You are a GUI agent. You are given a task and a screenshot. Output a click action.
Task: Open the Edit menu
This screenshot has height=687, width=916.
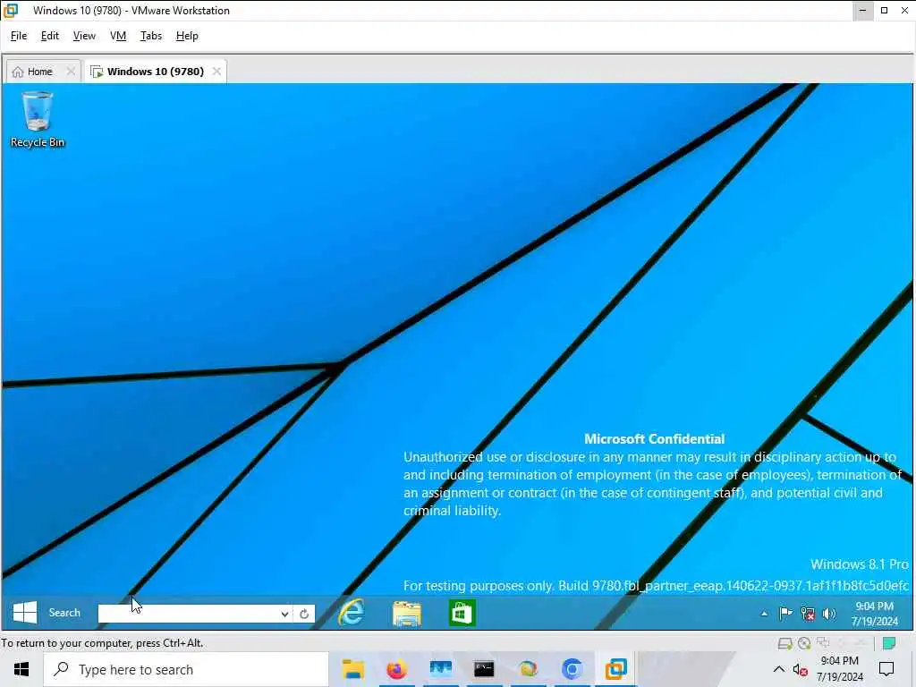[50, 36]
